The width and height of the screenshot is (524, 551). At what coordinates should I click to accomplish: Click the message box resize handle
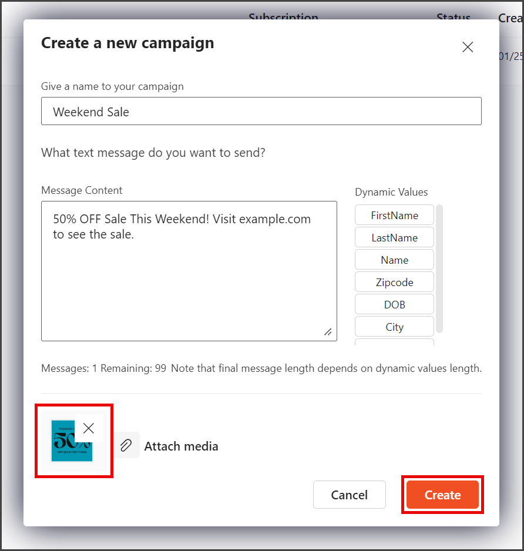pos(328,332)
